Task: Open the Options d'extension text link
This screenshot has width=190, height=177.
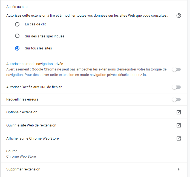Action: coord(22,112)
